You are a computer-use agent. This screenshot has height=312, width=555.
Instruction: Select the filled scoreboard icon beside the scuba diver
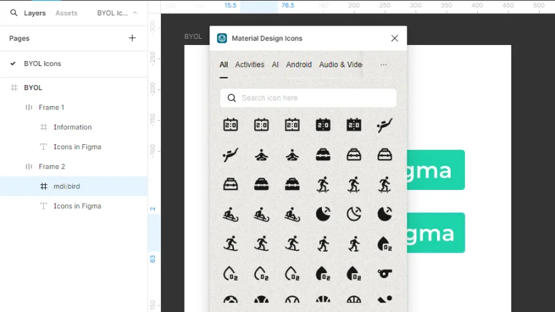point(354,125)
